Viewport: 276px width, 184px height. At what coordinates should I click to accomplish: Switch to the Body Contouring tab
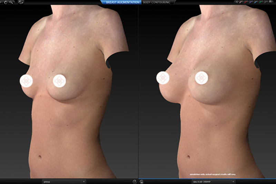(157, 2)
